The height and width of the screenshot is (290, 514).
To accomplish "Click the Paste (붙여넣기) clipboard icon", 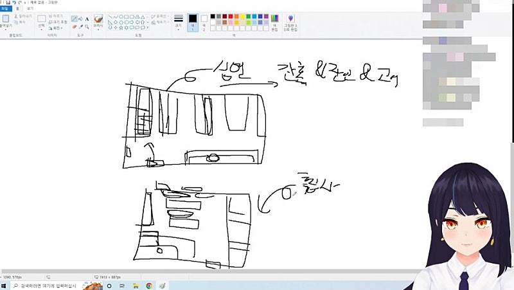I will point(6,19).
